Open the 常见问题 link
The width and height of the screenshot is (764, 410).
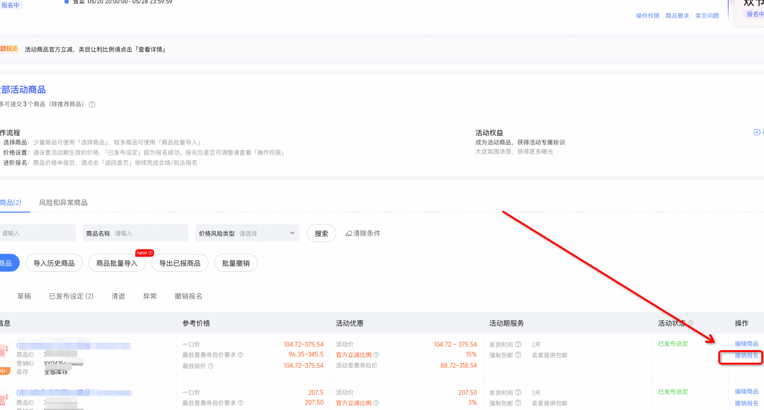707,16
